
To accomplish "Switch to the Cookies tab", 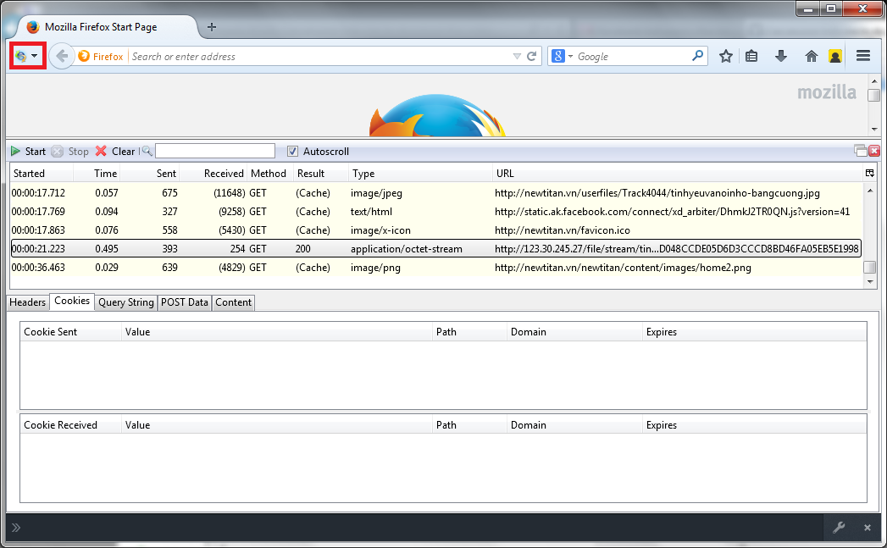I will (72, 301).
